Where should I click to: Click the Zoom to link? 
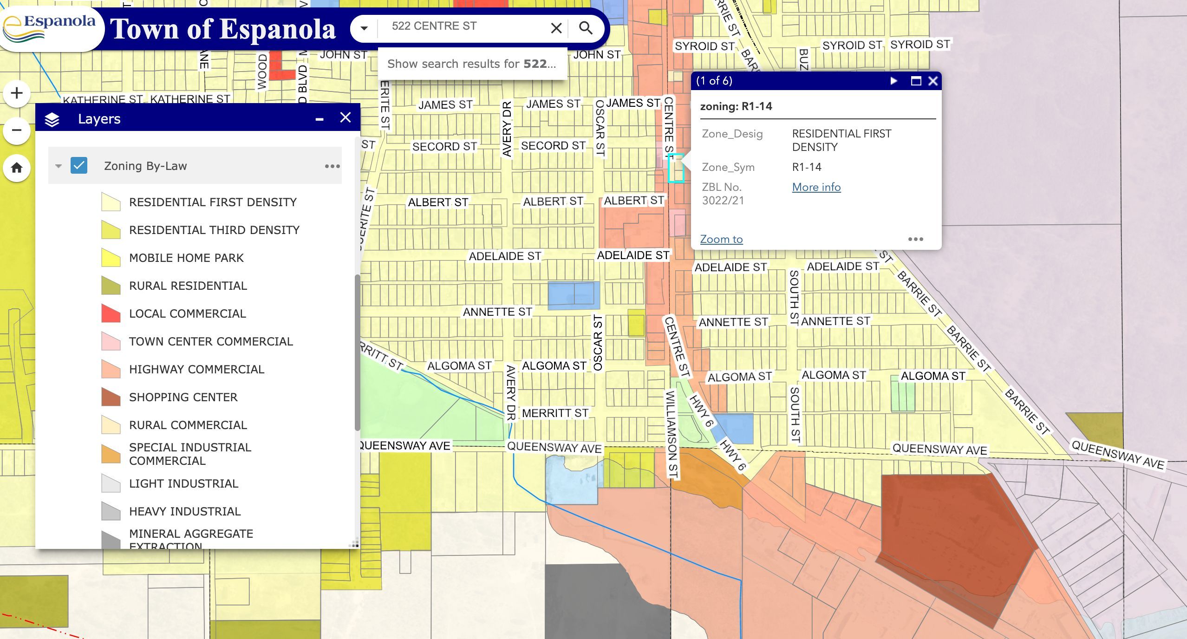(721, 239)
